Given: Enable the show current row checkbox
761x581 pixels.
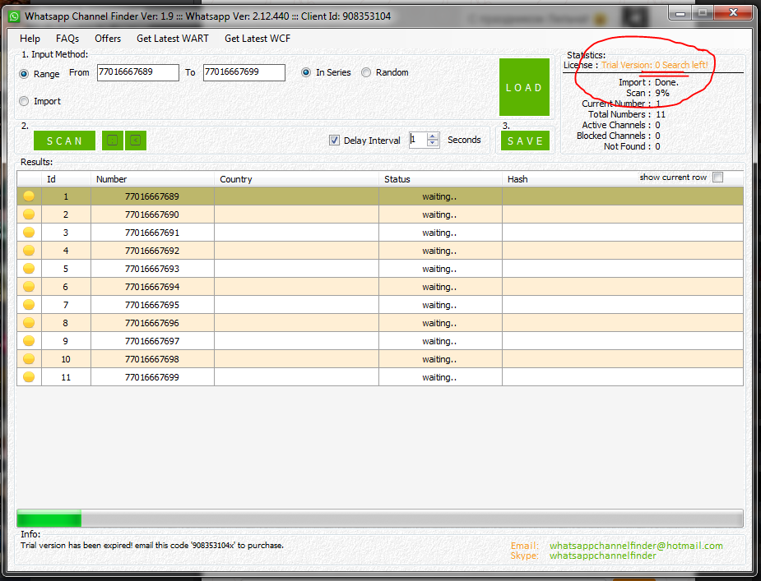Looking at the screenshot, I should coord(717,177).
